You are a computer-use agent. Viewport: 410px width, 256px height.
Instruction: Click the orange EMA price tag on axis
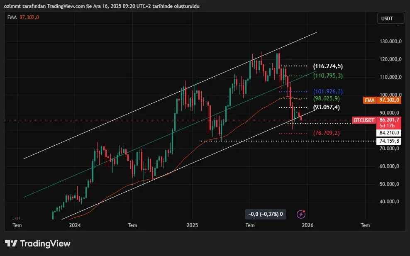(382, 100)
